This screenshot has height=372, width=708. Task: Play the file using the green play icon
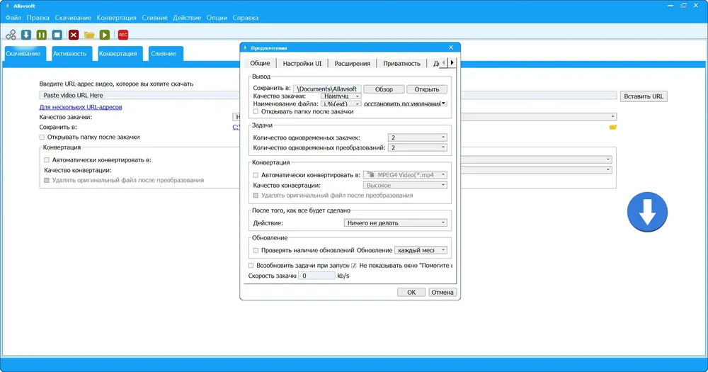pos(105,34)
